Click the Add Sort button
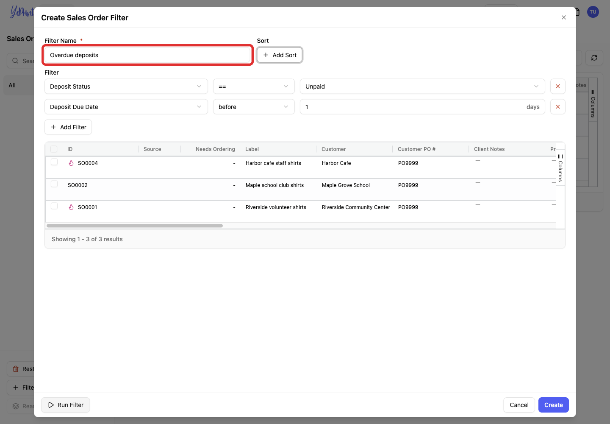Image resolution: width=610 pixels, height=424 pixels. coord(280,55)
